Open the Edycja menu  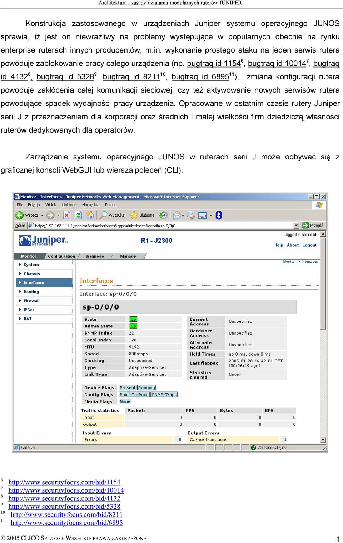[34, 205]
